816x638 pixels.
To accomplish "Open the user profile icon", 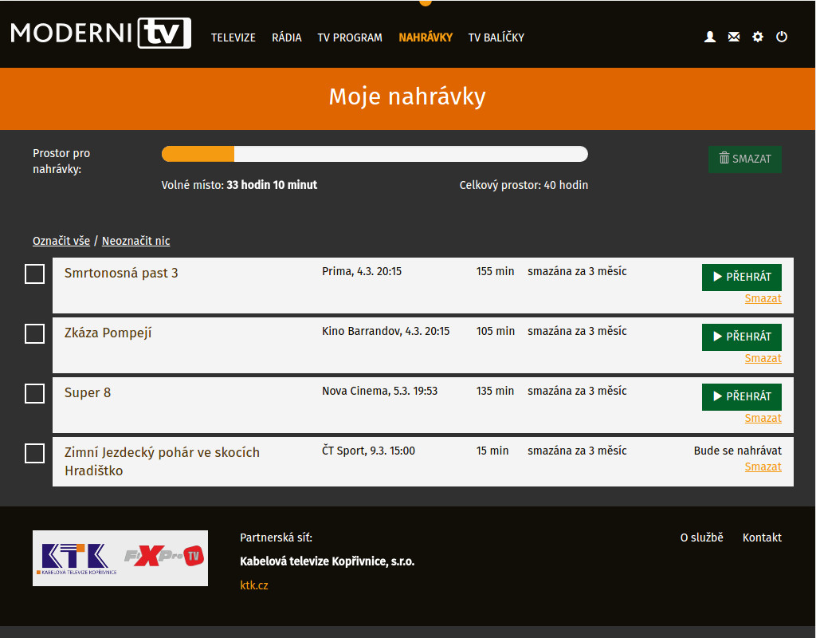I will 710,37.
